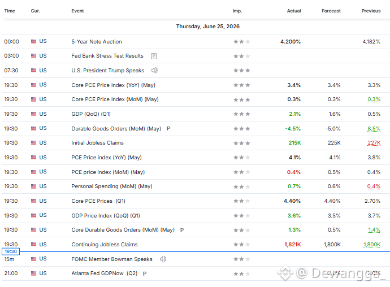This screenshot has width=390, height=287.
Task: Click the importance stars for Personal Spending
Action: click(242, 187)
